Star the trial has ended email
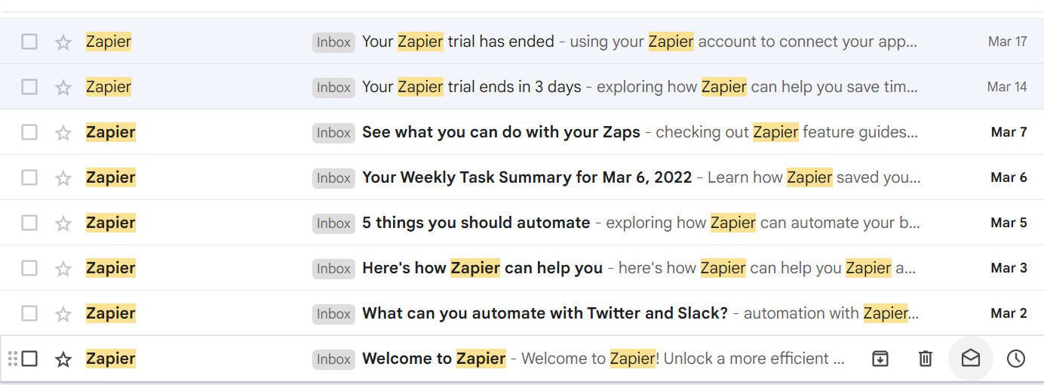The height and width of the screenshot is (385, 1044). pyautogui.click(x=63, y=42)
